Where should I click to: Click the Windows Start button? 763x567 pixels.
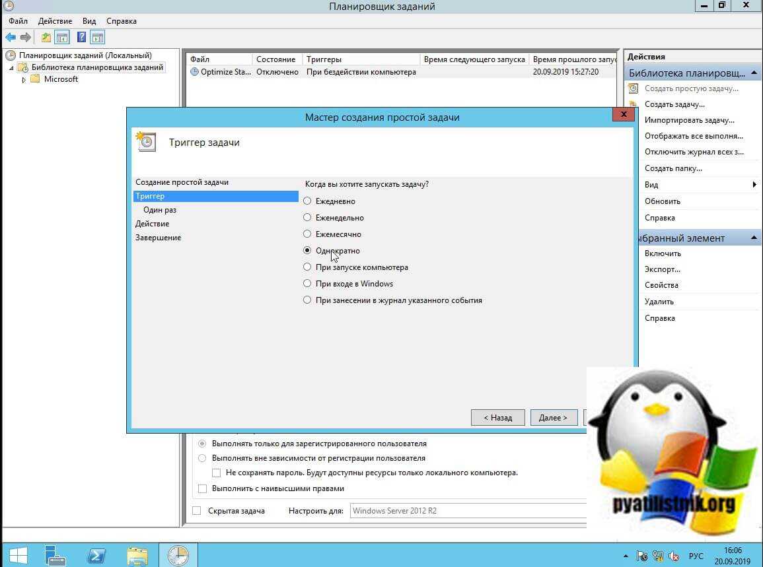(17, 554)
